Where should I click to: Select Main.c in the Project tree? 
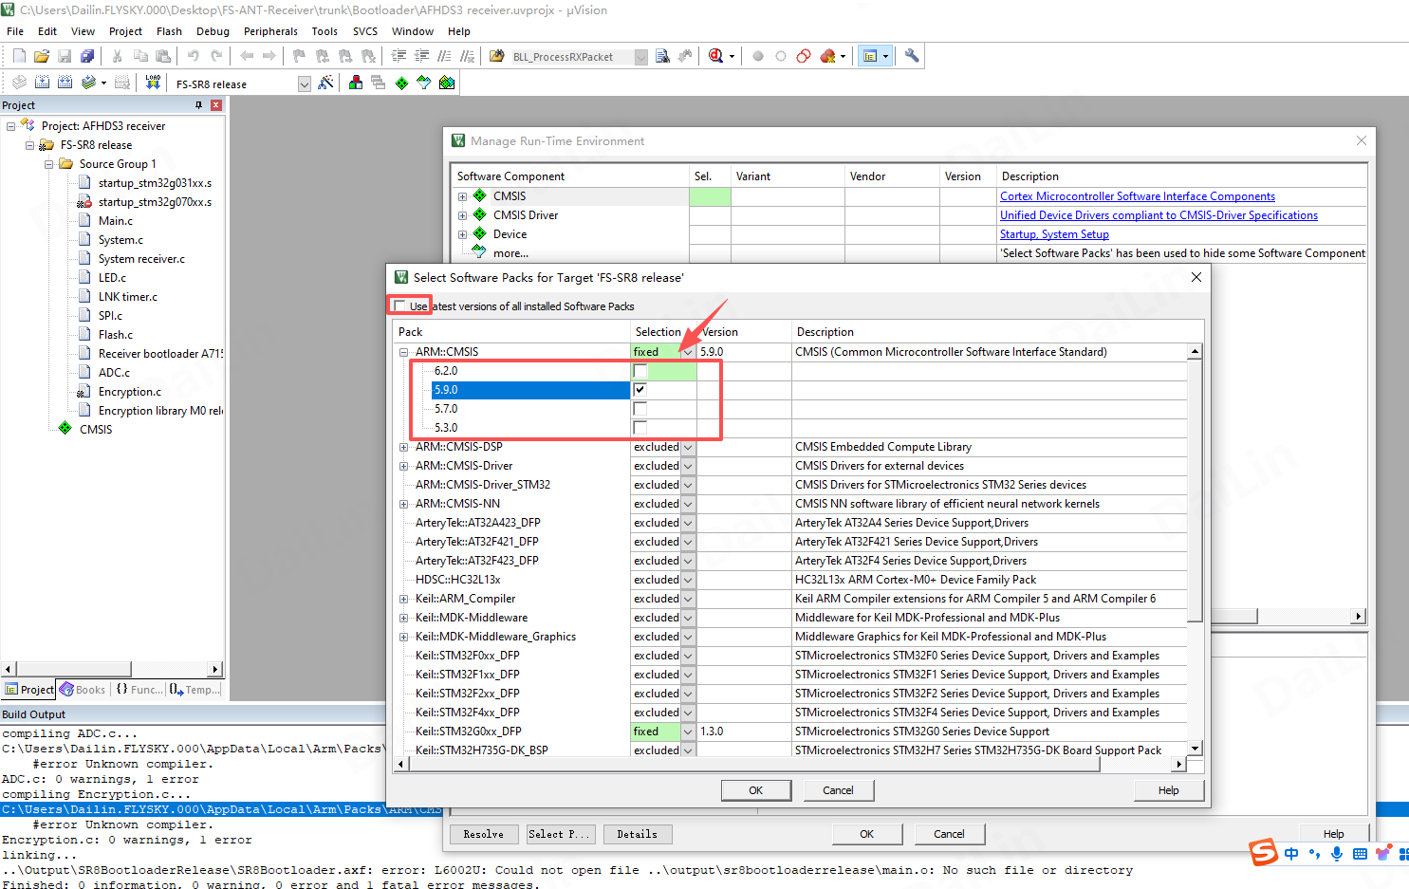[116, 221]
